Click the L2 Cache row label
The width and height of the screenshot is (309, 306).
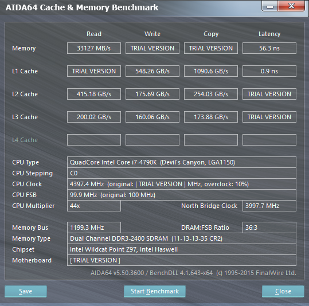point(25,94)
